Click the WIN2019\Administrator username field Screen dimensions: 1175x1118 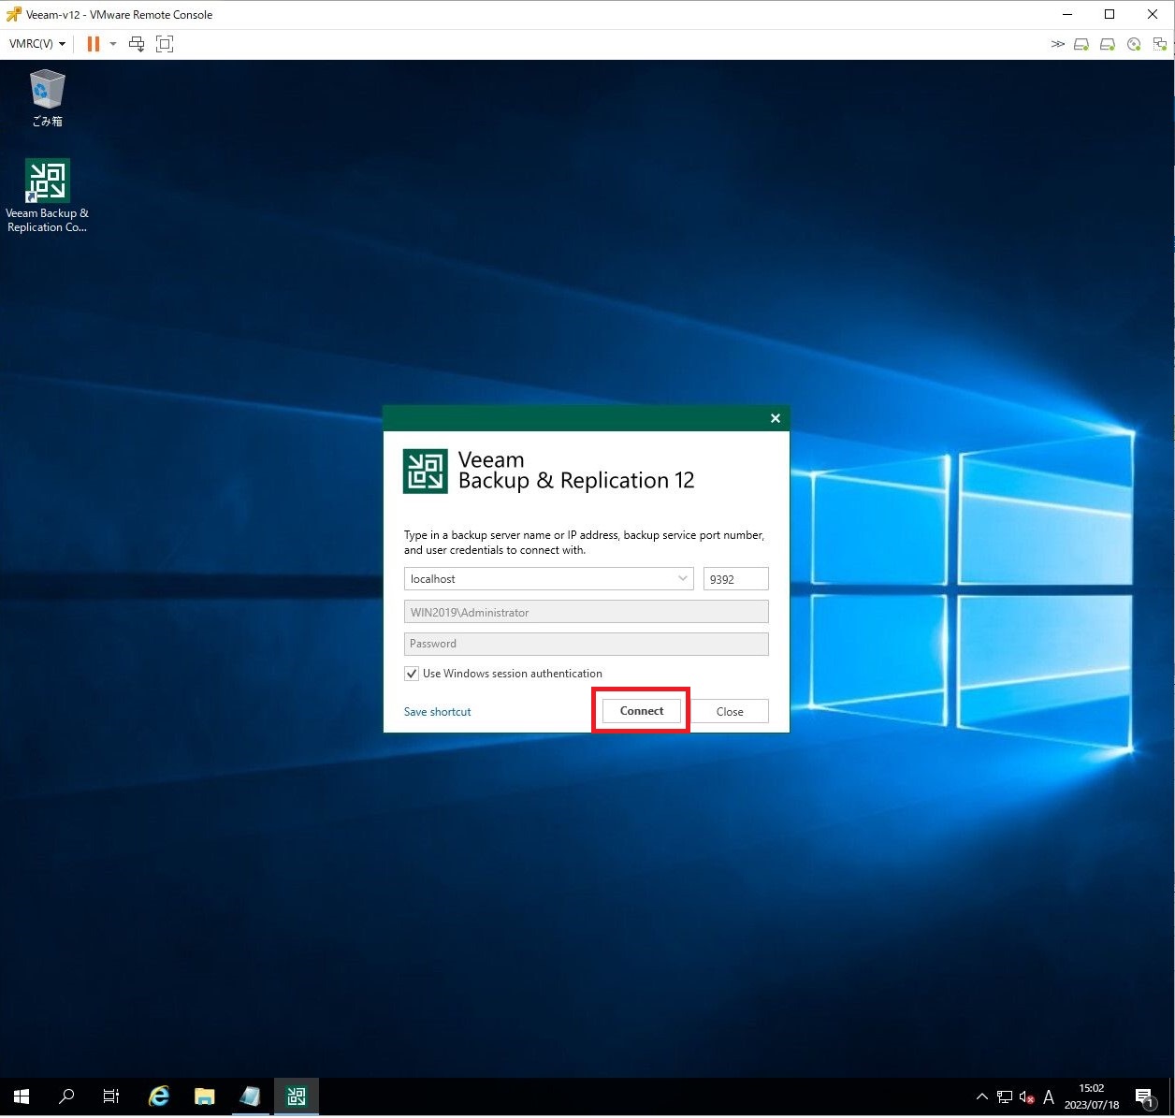(587, 612)
